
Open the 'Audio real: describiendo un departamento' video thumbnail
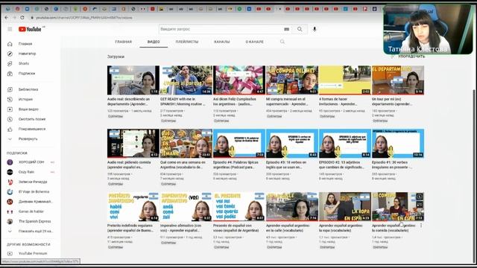[x=133, y=80]
